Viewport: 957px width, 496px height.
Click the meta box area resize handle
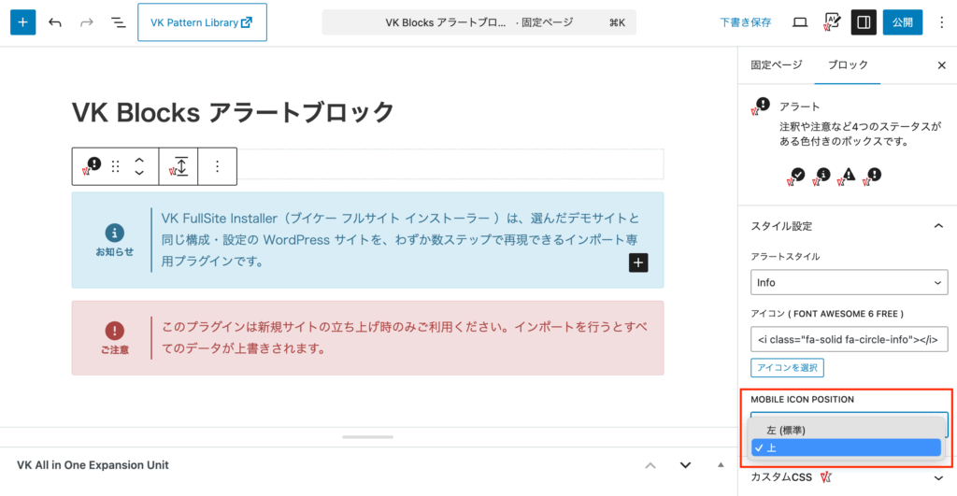[368, 437]
